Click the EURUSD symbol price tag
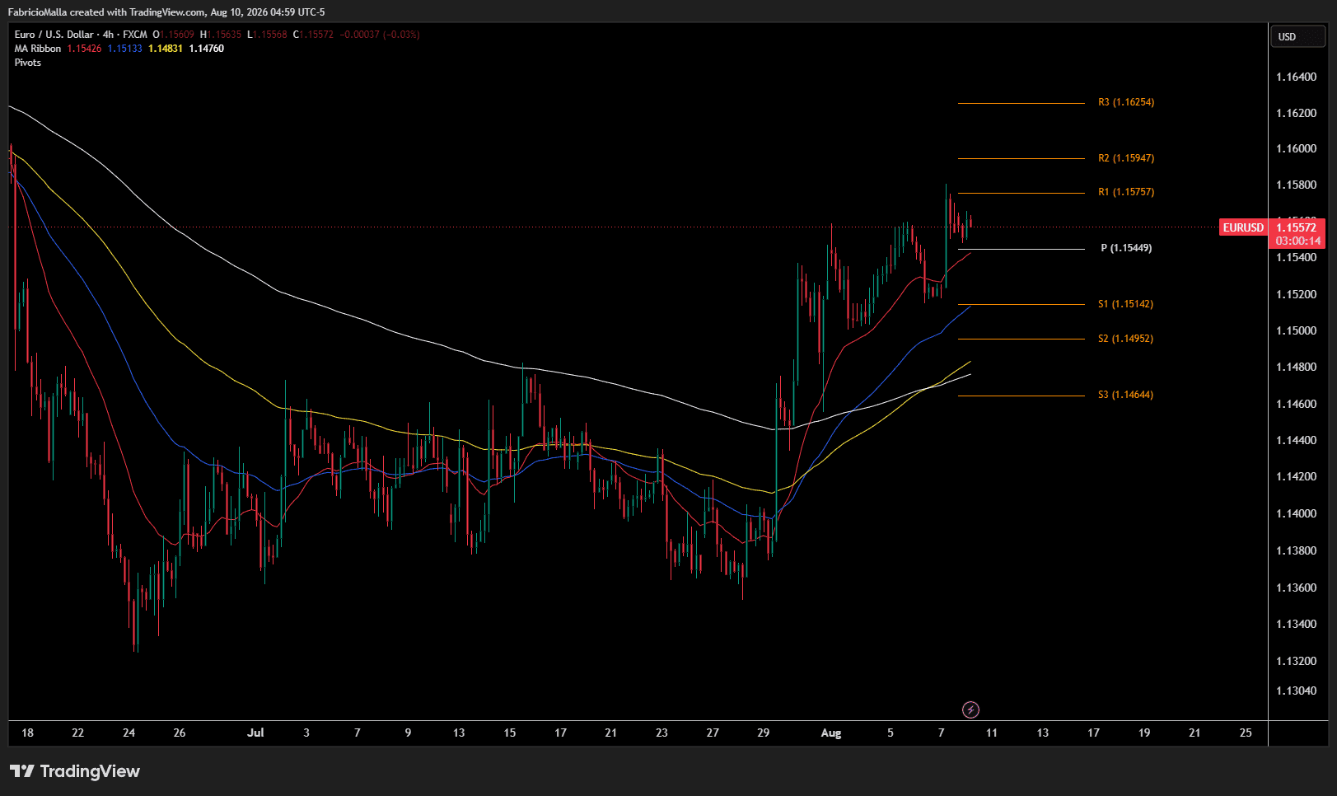The image size is (1337, 796). click(1243, 227)
